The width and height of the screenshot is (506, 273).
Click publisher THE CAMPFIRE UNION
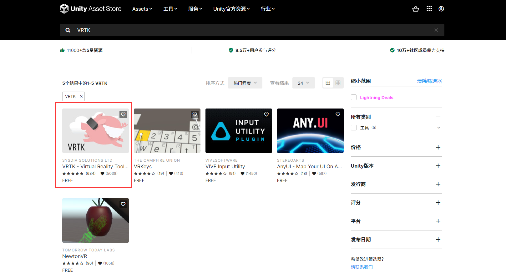157,160
